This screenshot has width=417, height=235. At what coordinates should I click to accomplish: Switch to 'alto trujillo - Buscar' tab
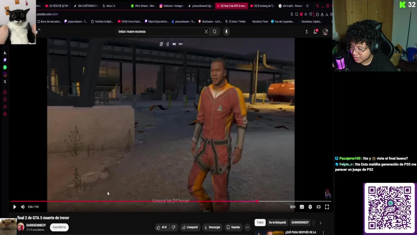(291, 6)
